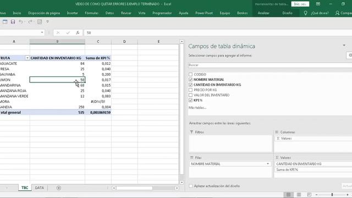Toggle Aplazar actualización del diseño checkbox
Image resolution: width=352 pixels, height=198 pixels.
click(191, 186)
